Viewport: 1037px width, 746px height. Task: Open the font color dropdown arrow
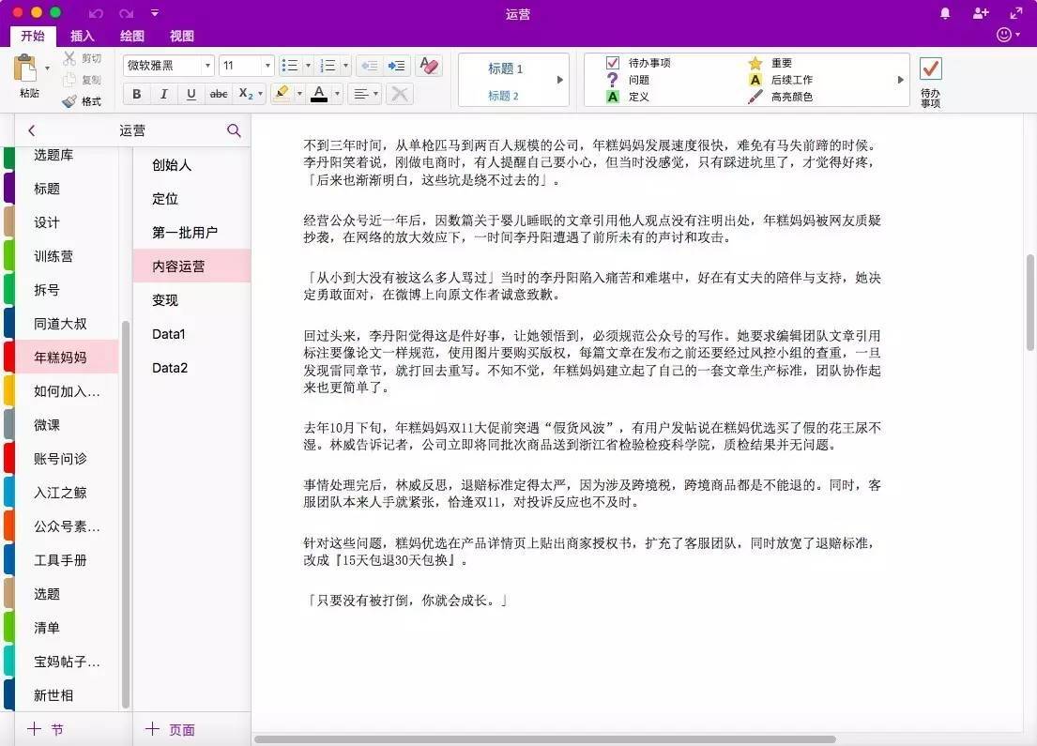337,94
